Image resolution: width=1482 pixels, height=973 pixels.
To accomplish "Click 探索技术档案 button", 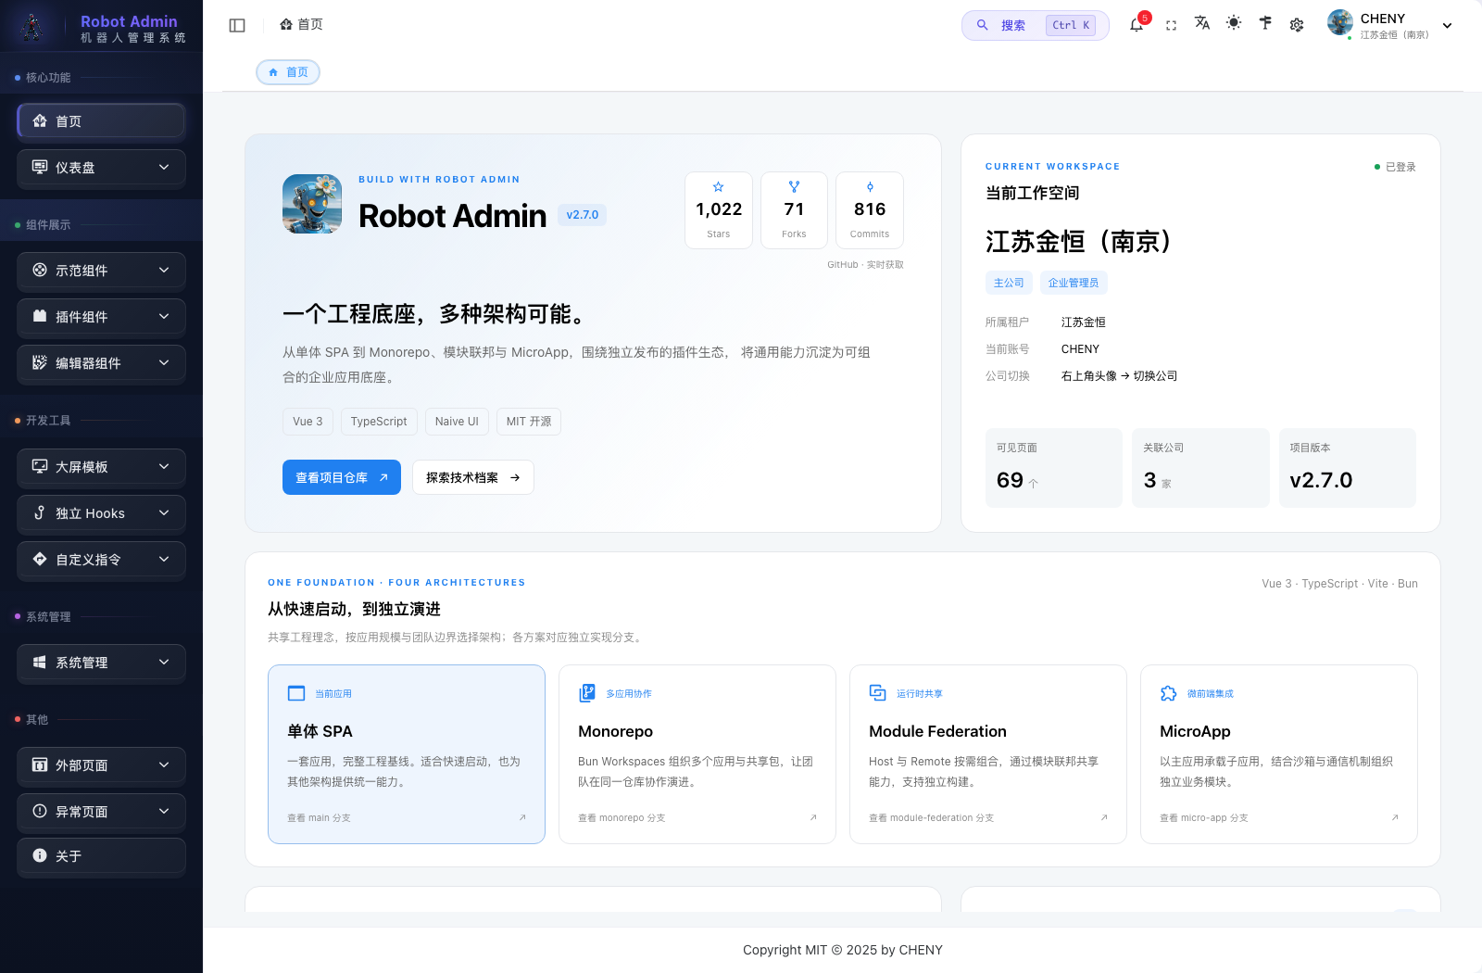I will [473, 477].
